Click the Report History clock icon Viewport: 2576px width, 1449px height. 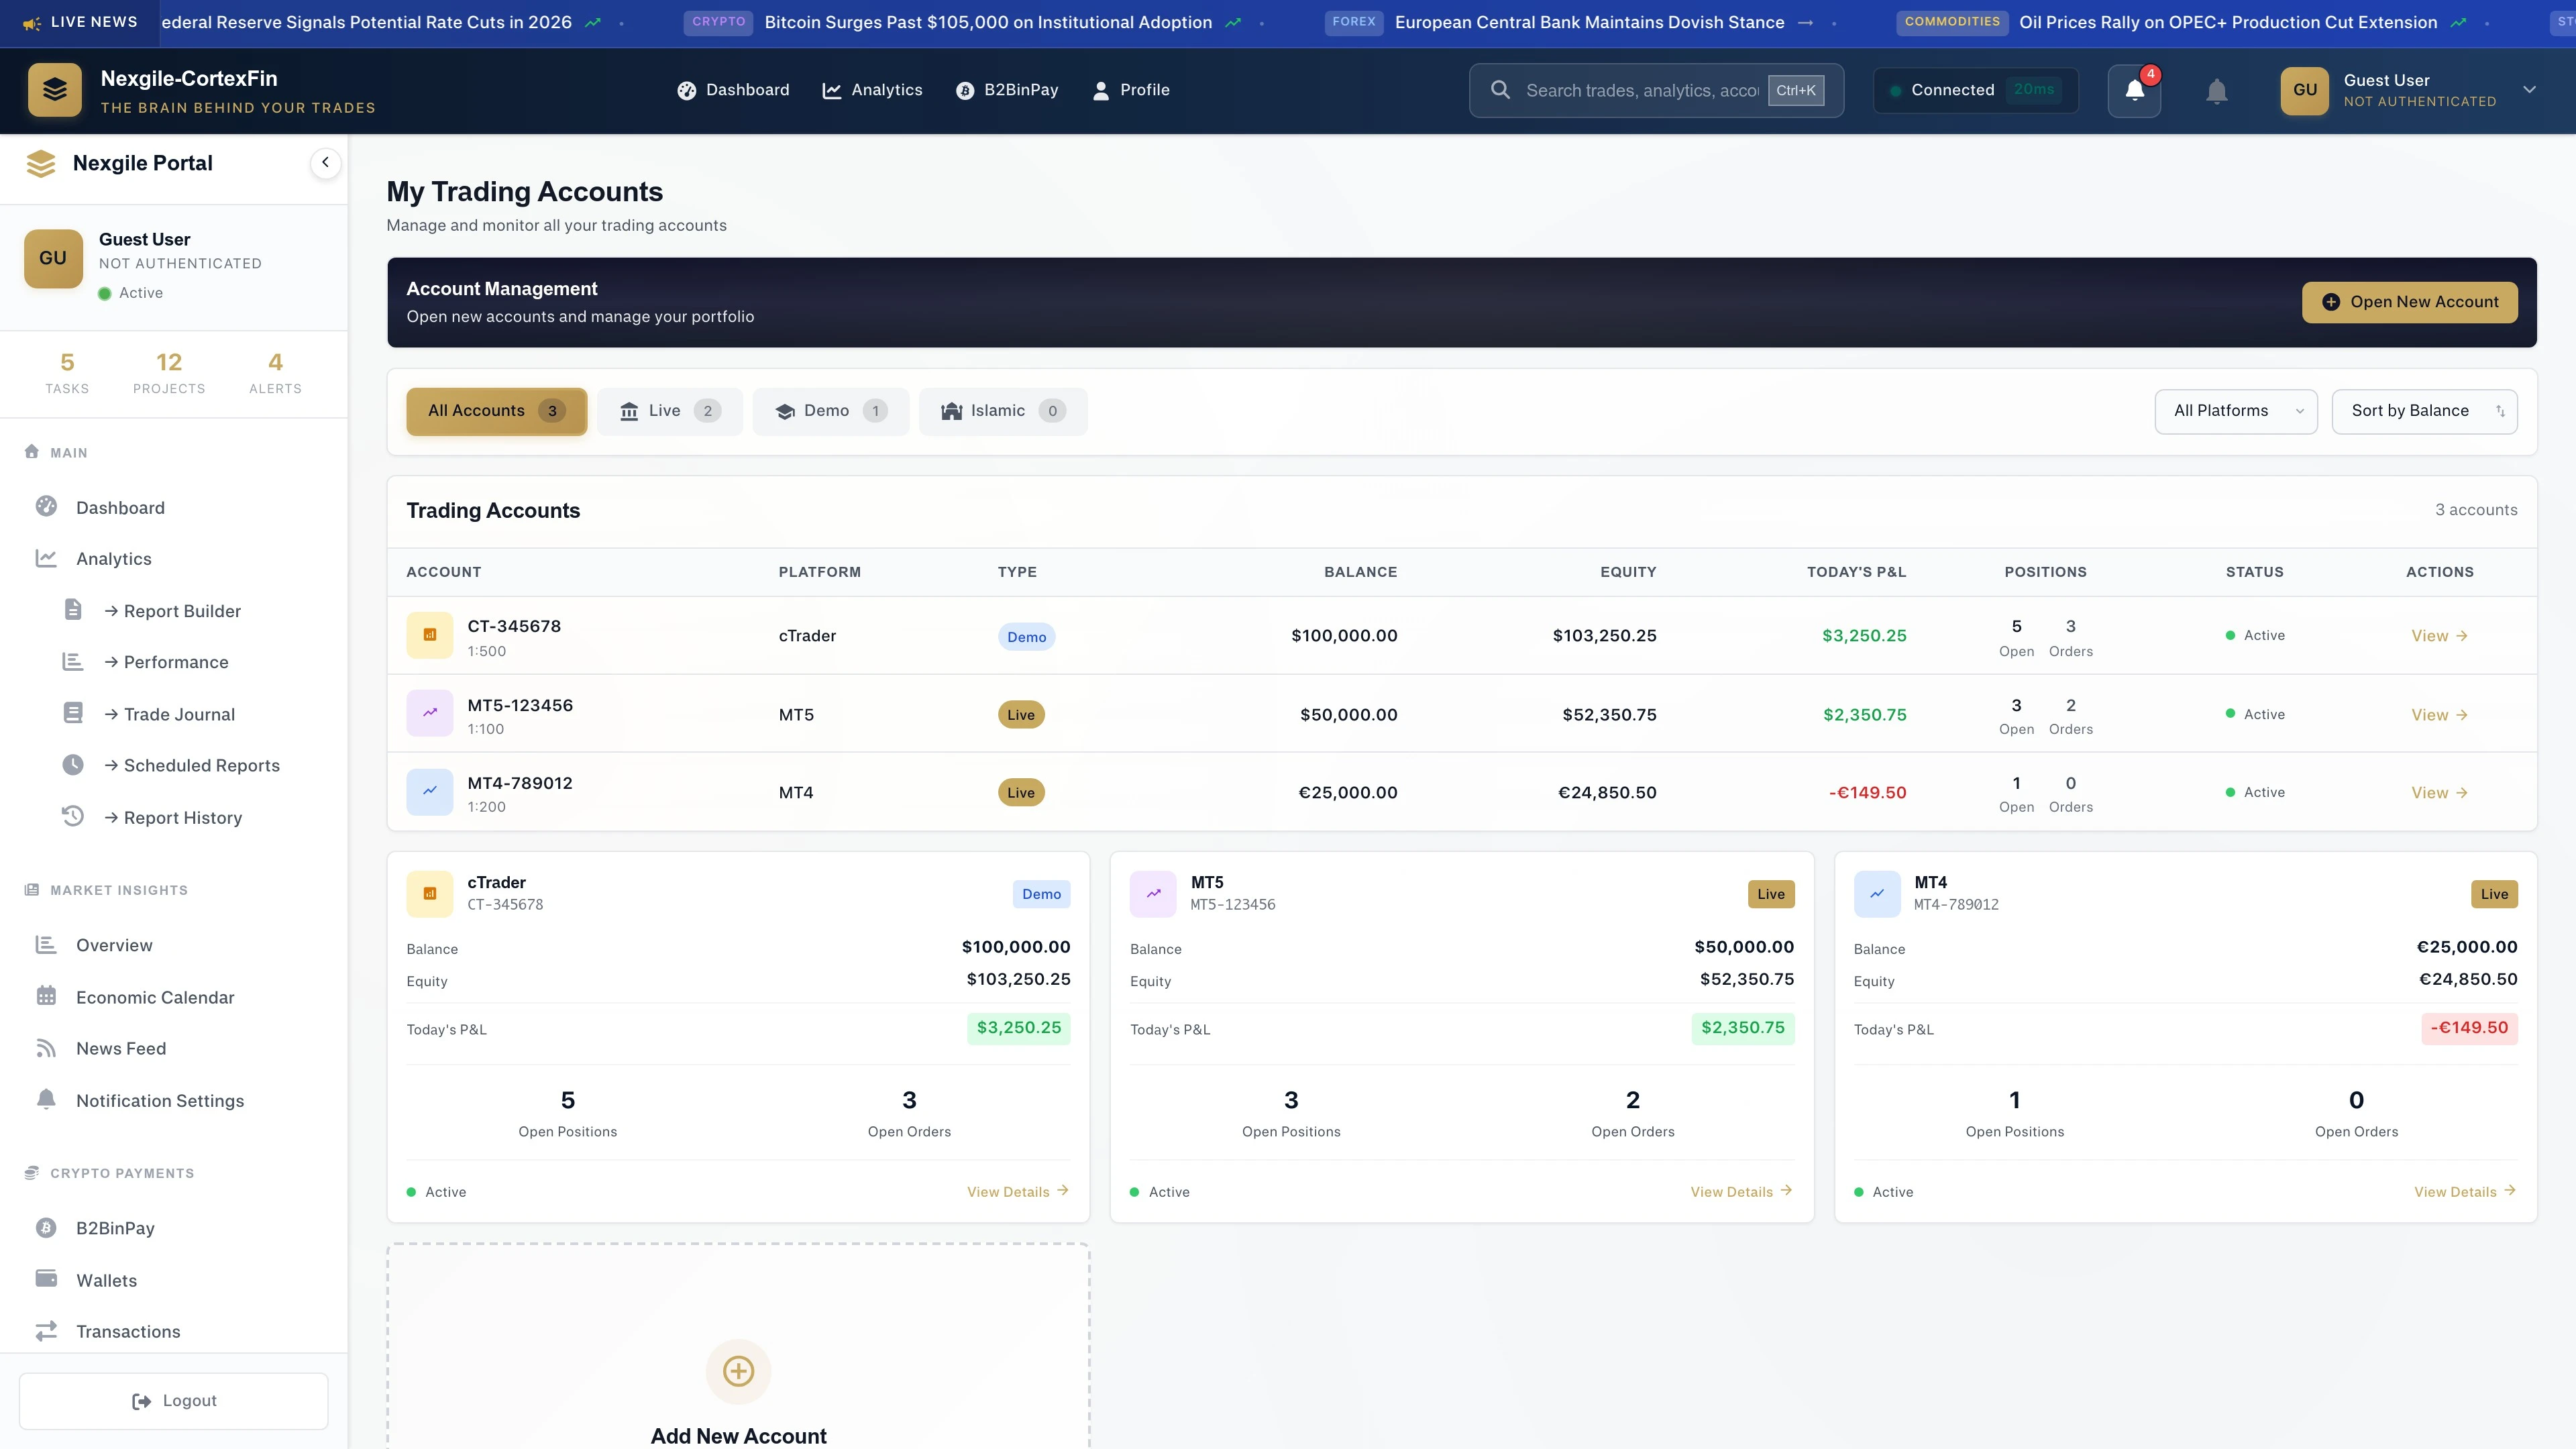click(x=72, y=817)
